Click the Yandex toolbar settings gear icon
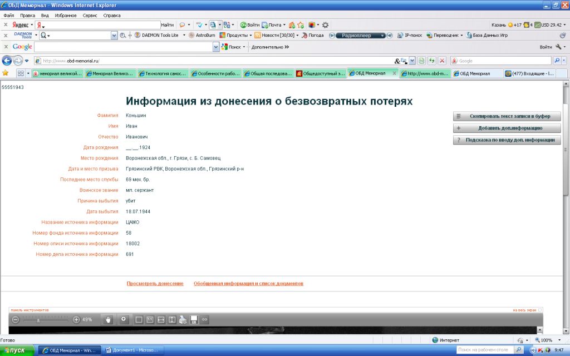The width and height of the screenshot is (570, 356). [x=326, y=25]
